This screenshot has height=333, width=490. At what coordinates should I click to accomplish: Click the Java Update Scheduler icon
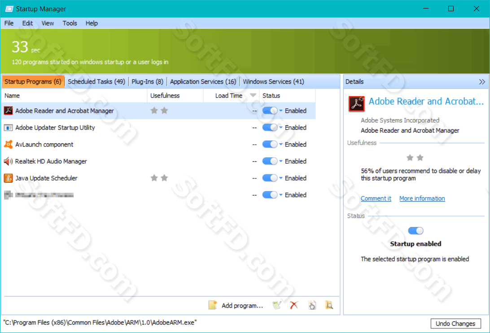[x=8, y=178]
